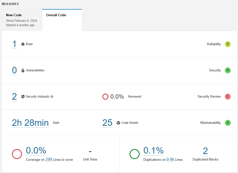Click the 9.6k Lines duplications link
This screenshot has height=173, width=238.
coord(170,160)
